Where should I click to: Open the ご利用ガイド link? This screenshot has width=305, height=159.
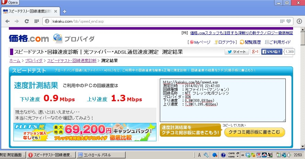[x=278, y=42]
